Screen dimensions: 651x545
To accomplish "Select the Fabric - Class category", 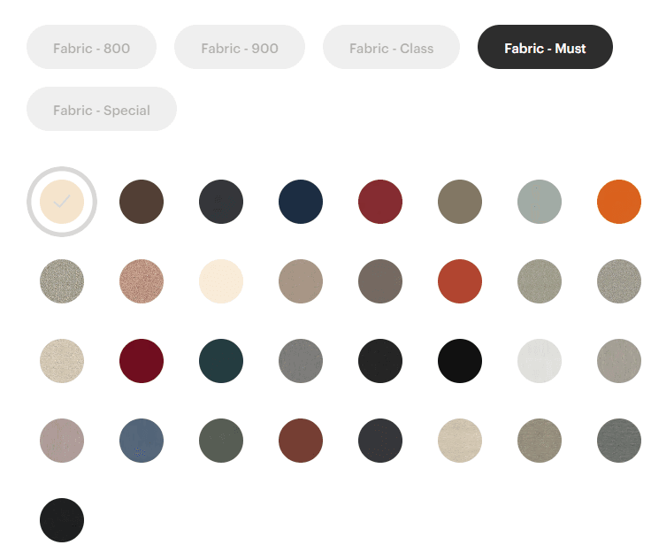I will (391, 48).
